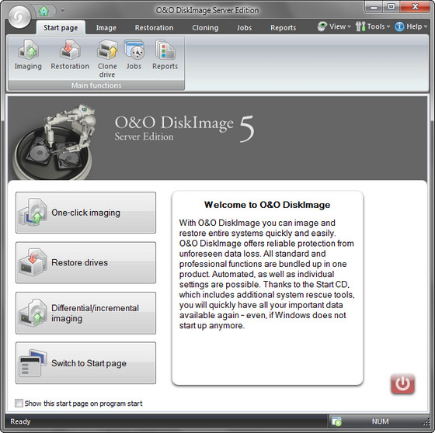Start One-click imaging

pyautogui.click(x=85, y=213)
